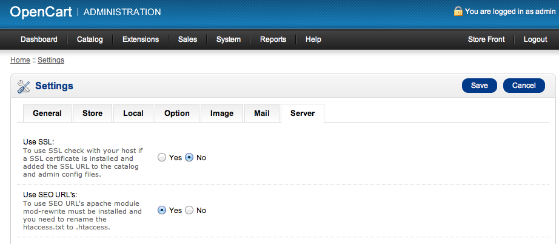This screenshot has height=244, width=559.
Task: Click the Settings wrench and screwdriver icon
Action: click(24, 86)
